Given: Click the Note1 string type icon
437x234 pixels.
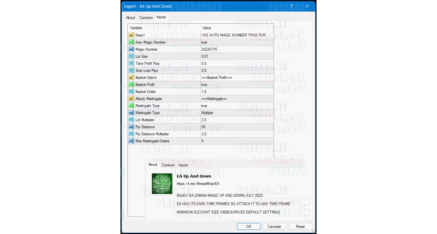Looking at the screenshot, I should coord(131,35).
